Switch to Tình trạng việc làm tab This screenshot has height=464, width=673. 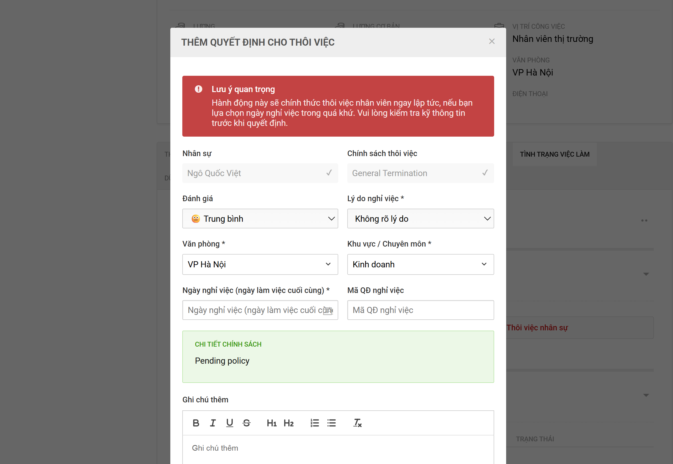(554, 154)
